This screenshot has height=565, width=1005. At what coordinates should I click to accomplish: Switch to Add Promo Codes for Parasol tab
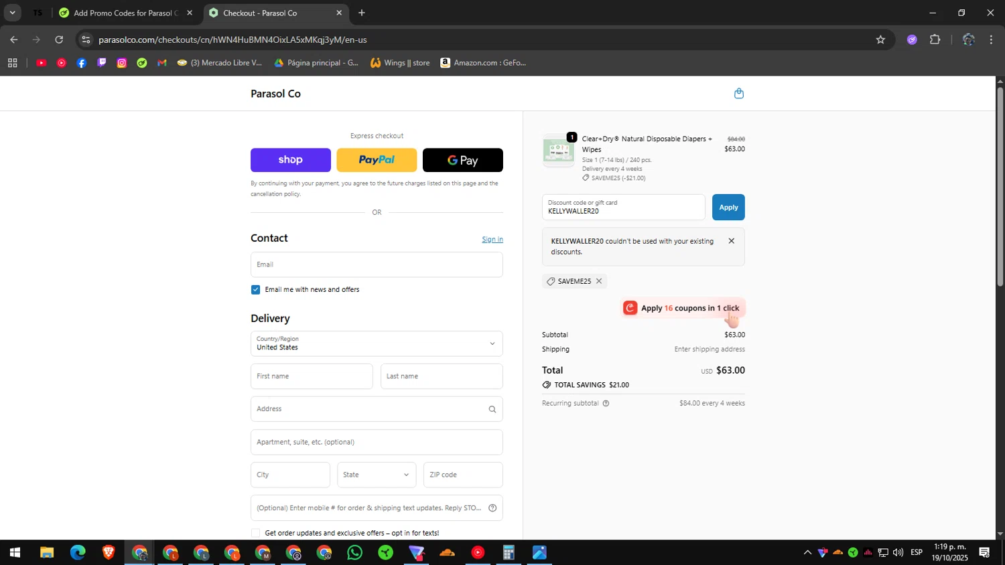[x=125, y=13]
